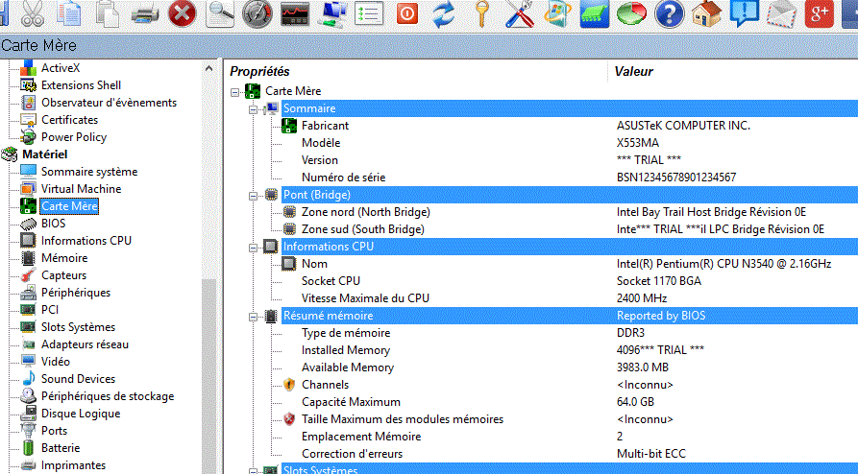Open PCI in the sidebar tree
This screenshot has width=858, height=474.
point(50,309)
